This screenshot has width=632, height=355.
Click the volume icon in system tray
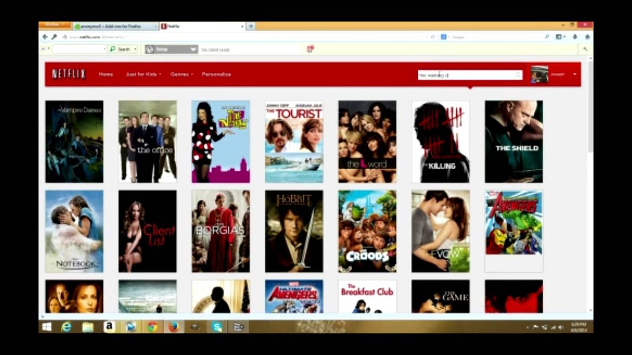561,327
